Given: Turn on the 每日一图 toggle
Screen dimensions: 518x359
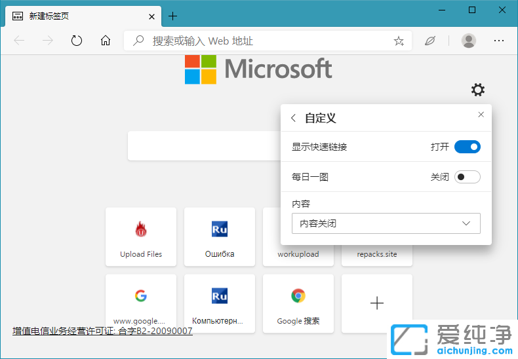Looking at the screenshot, I should click(468, 177).
